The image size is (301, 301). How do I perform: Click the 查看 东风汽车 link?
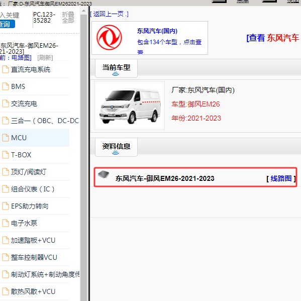click(x=273, y=38)
